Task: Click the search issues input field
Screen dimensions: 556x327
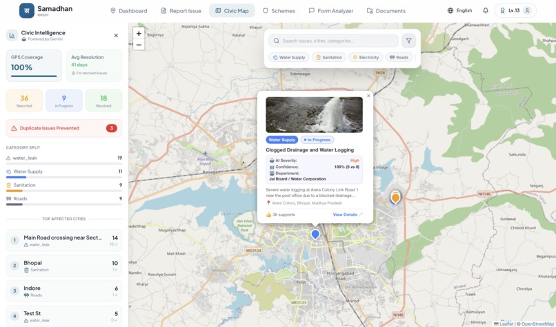Action: (x=333, y=41)
